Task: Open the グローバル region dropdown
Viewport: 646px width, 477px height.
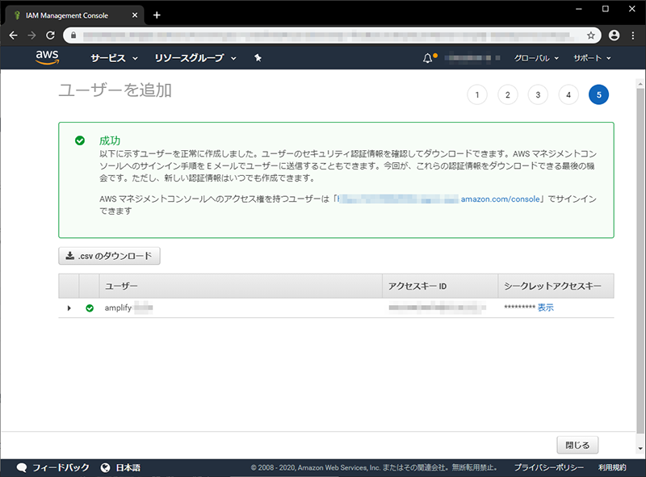Action: [536, 58]
